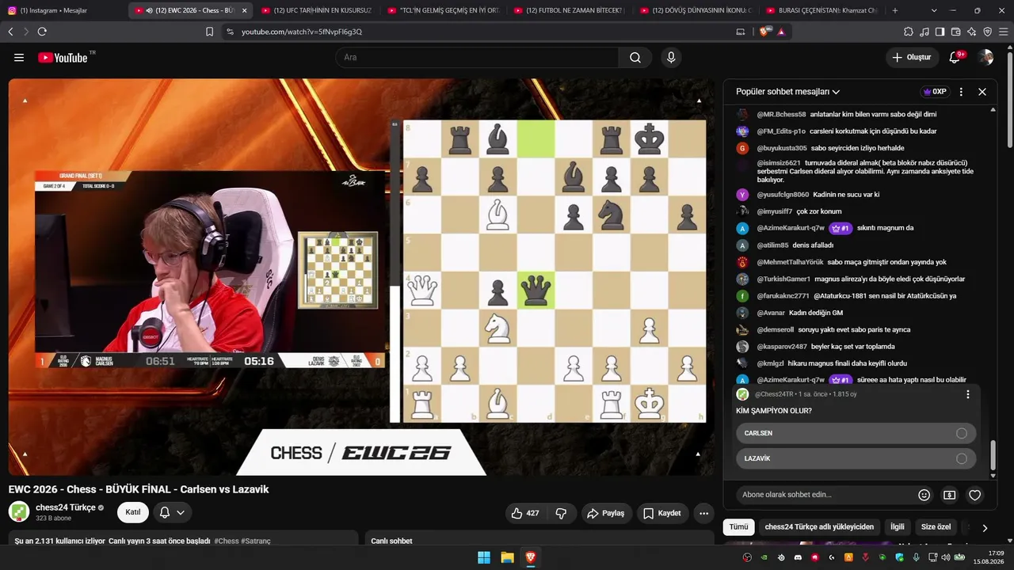This screenshot has height=570, width=1014.
Task: Show more filter chips with arrow
Action: point(985,527)
